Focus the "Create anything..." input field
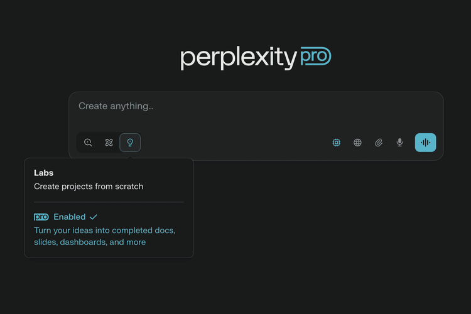Viewport: 471px width, 314px height. point(251,106)
